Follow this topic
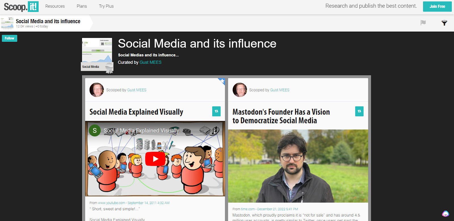The height and width of the screenshot is (221, 454). (10, 38)
